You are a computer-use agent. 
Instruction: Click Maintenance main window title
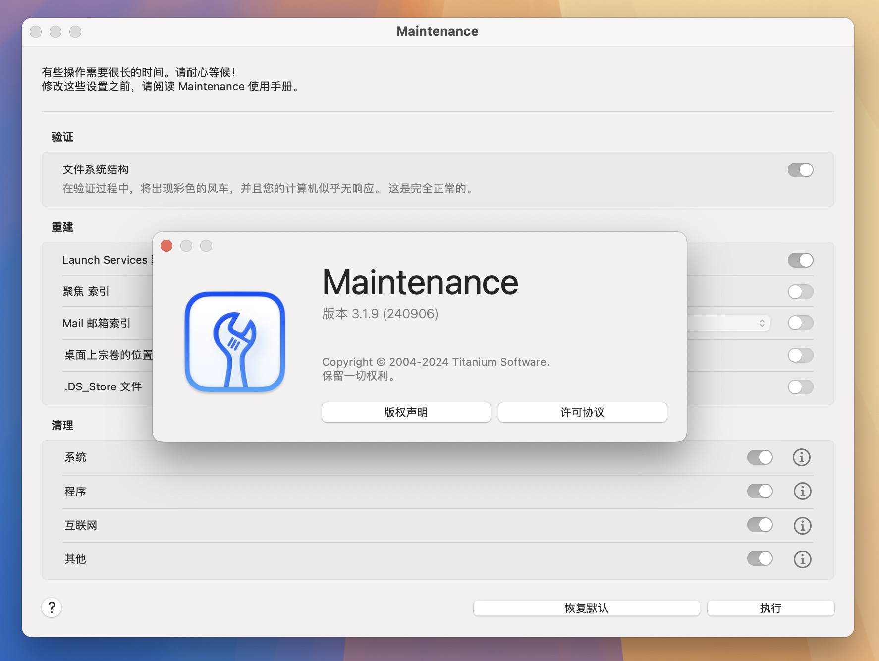click(x=438, y=31)
